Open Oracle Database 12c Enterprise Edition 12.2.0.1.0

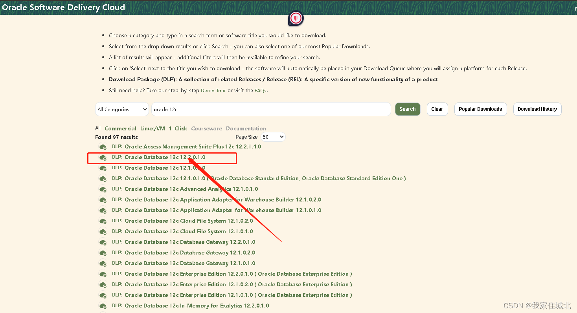click(x=232, y=274)
